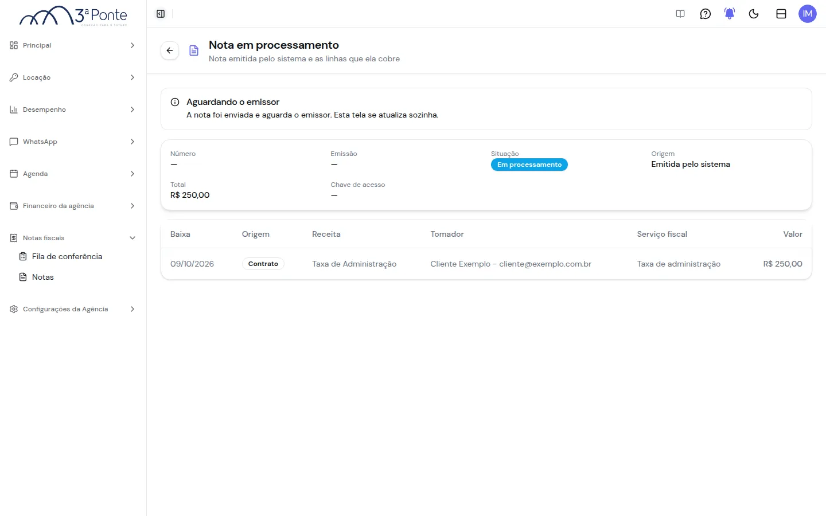Click the Desempenho chart icon

[x=14, y=110]
